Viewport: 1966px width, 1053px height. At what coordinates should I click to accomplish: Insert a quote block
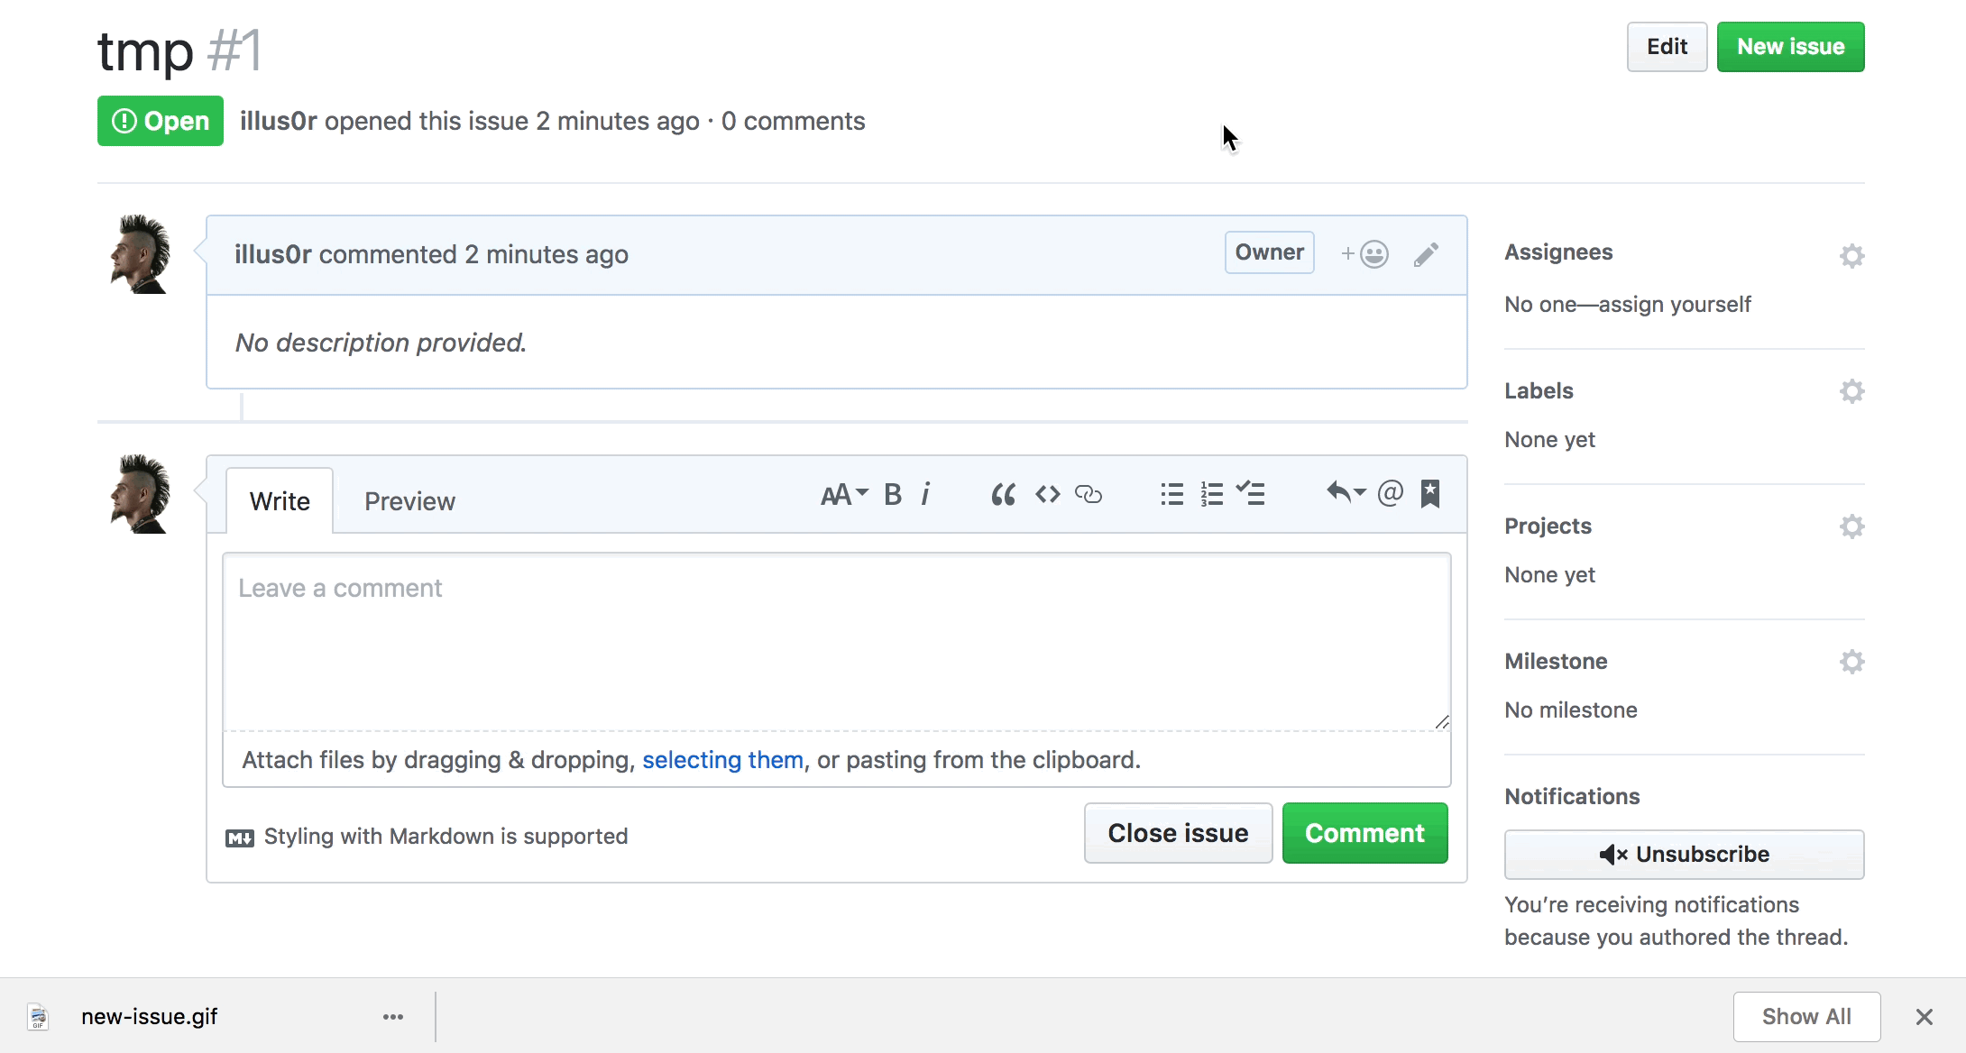(1003, 494)
